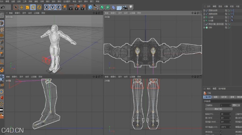Open the Spline Pen tool icon
Viewport: 242px width, 135px height.
[96, 7]
